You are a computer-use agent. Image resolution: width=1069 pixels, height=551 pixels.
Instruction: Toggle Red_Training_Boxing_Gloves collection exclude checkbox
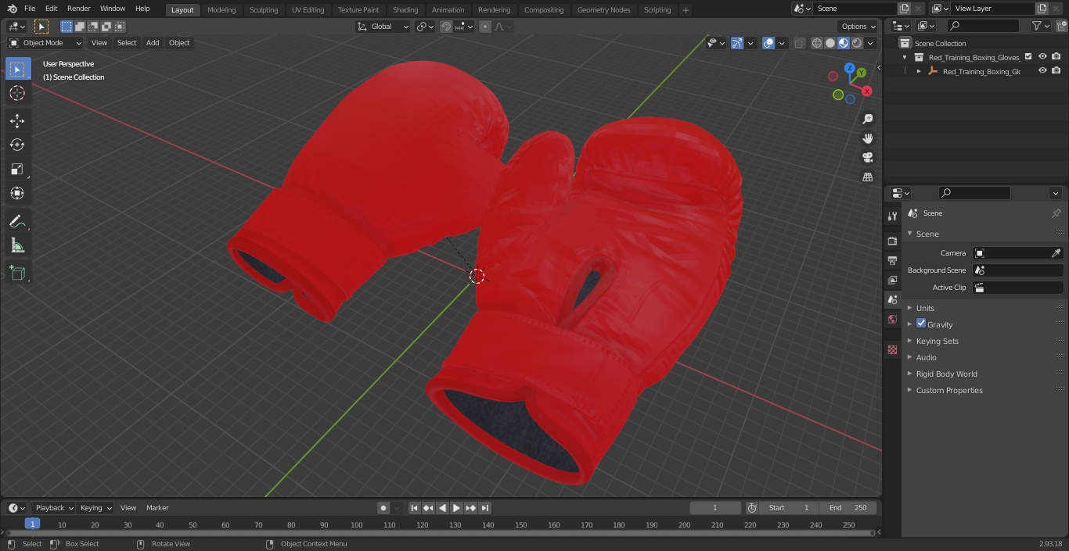(x=1028, y=57)
